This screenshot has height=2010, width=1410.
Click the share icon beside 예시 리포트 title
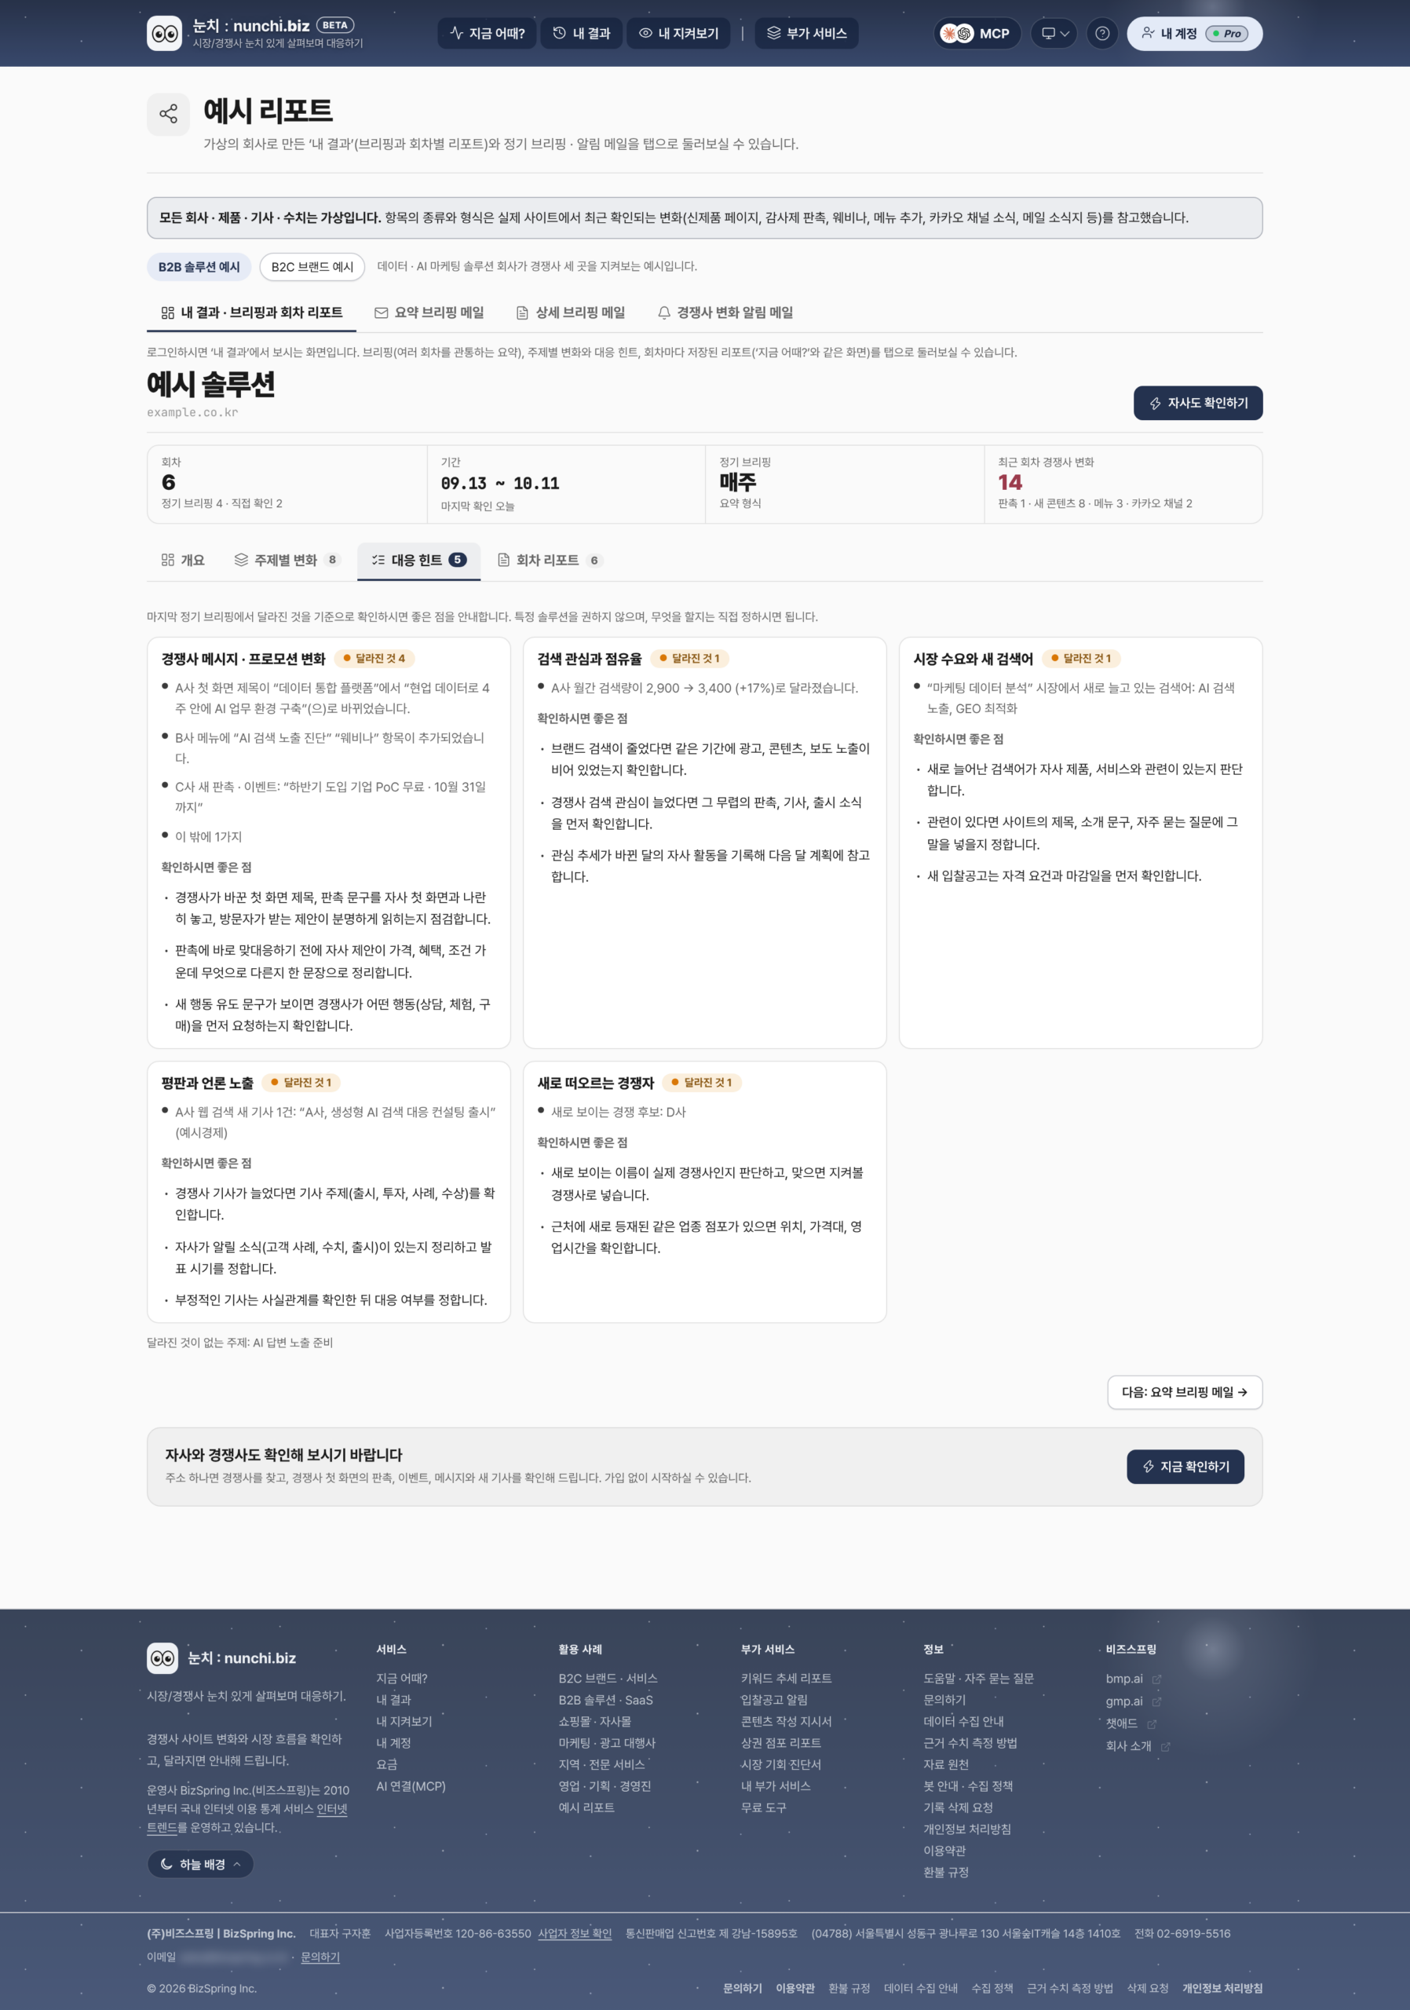[x=168, y=114]
